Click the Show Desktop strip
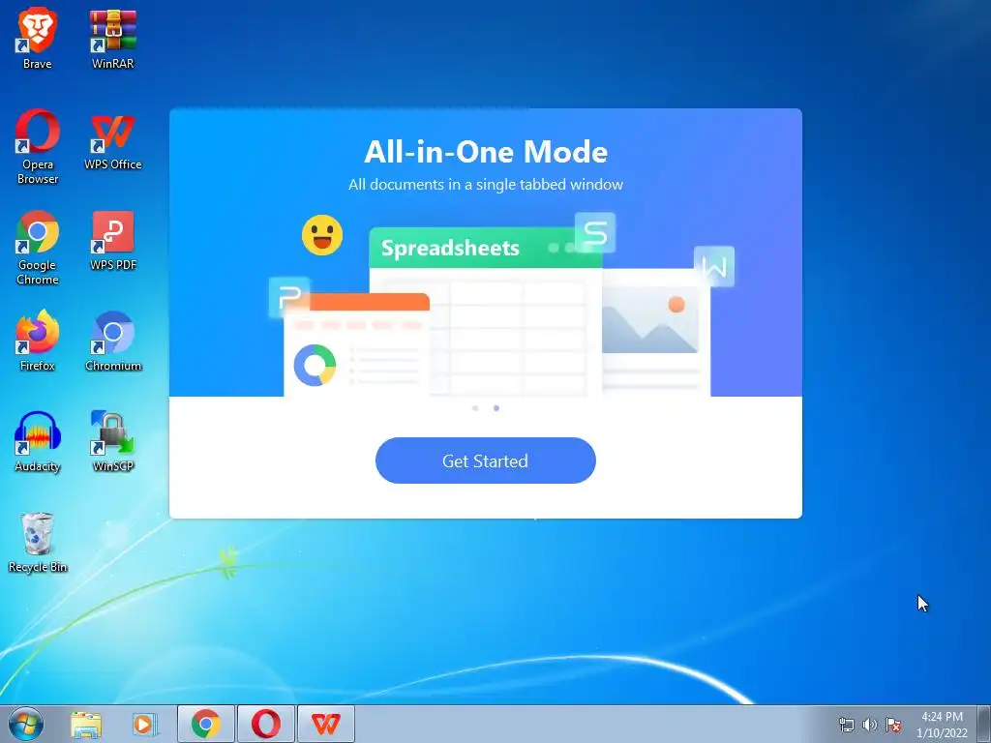991x743 pixels. (x=984, y=724)
